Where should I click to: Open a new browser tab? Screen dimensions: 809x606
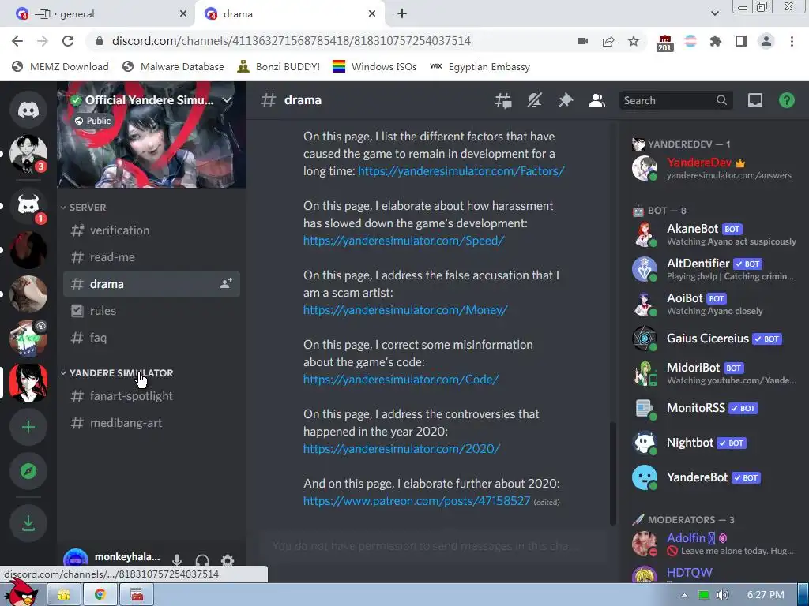coord(402,14)
